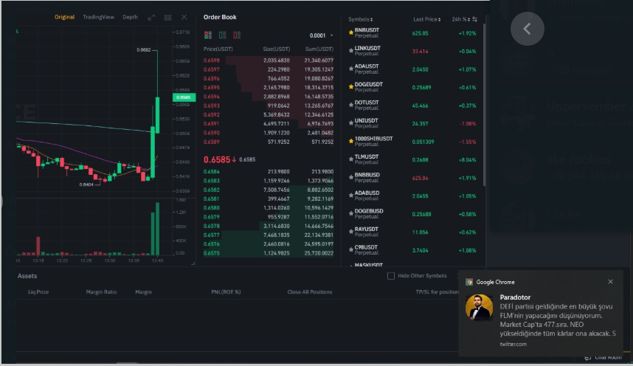
Task: Switch 24h column between percent and volume
Action: (475, 19)
